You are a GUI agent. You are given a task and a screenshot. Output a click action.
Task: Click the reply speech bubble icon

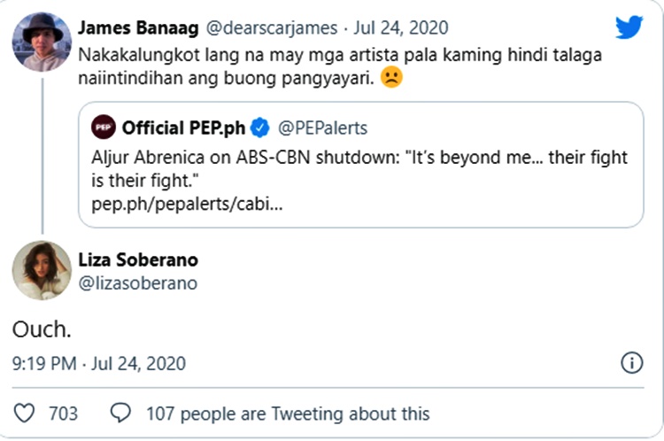click(x=120, y=414)
